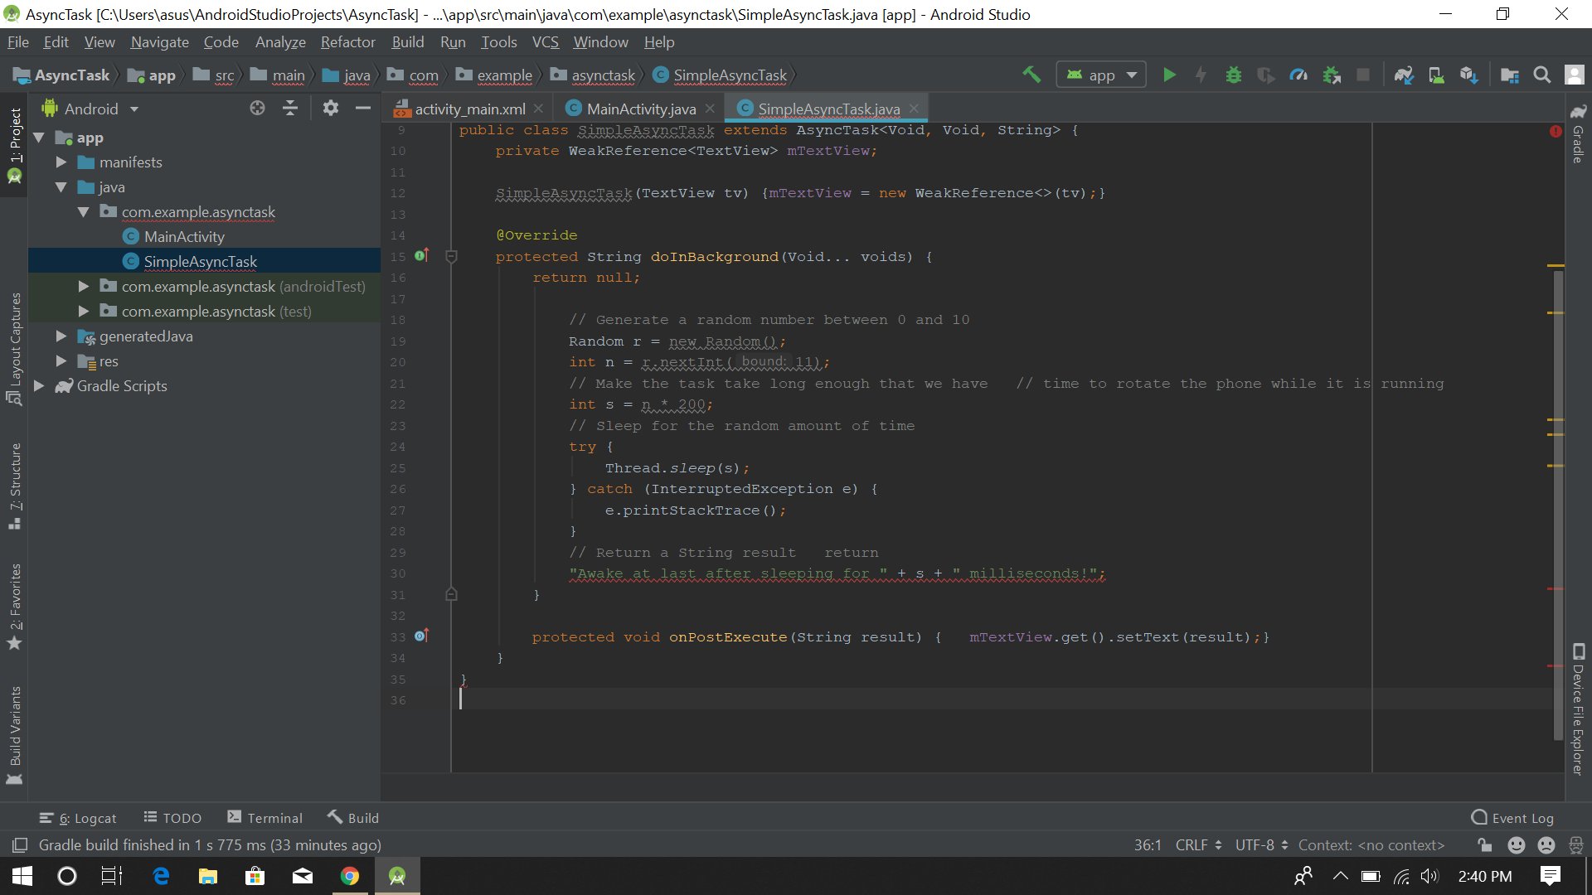Image resolution: width=1592 pixels, height=895 pixels.
Task: Expand the res folder in the tree
Action: (60, 361)
